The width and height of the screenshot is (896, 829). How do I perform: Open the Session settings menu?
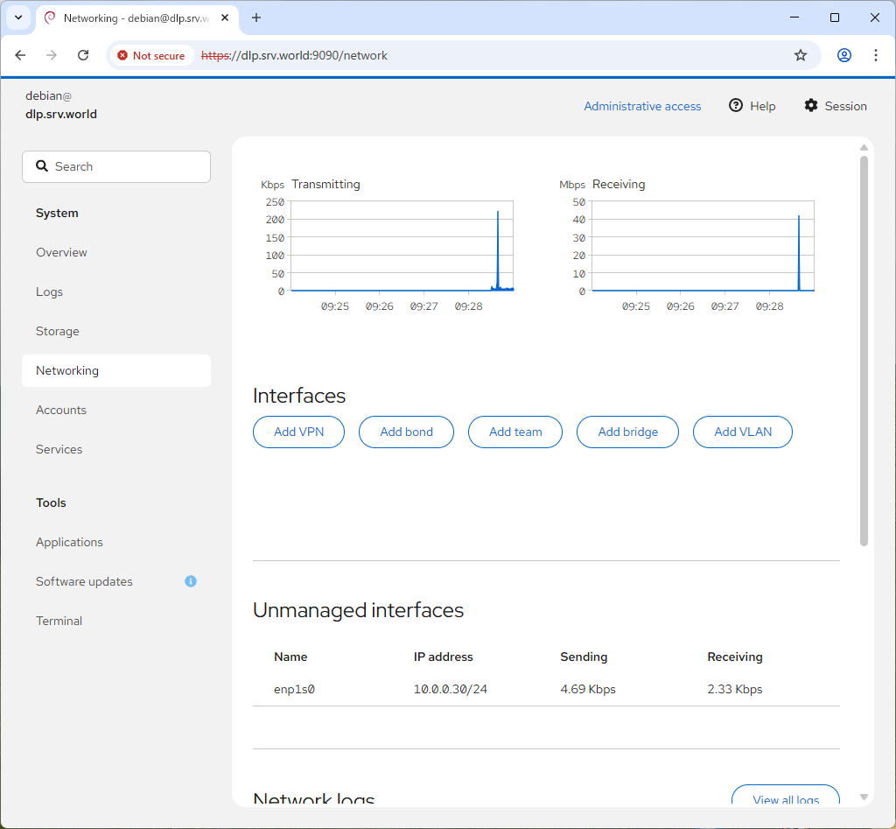[835, 106]
